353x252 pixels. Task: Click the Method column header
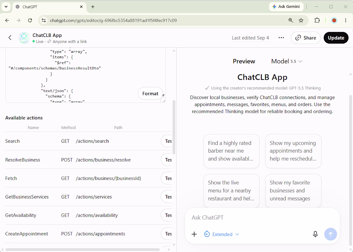pyautogui.click(x=68, y=128)
